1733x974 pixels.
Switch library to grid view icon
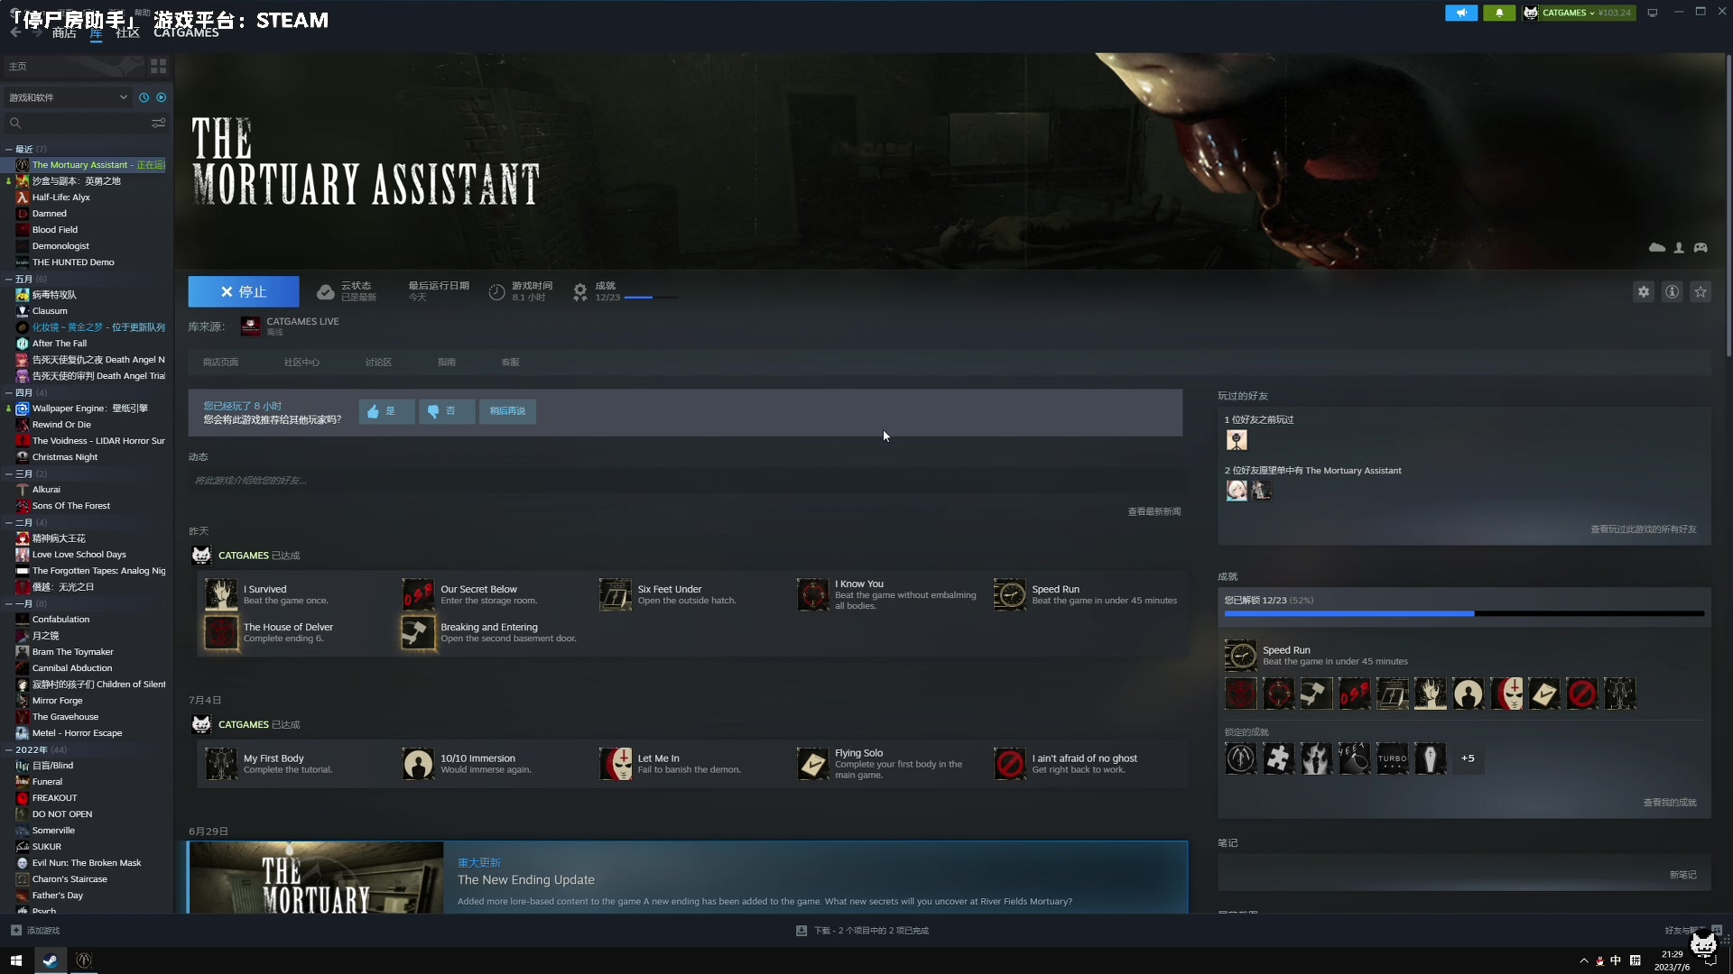tap(159, 66)
